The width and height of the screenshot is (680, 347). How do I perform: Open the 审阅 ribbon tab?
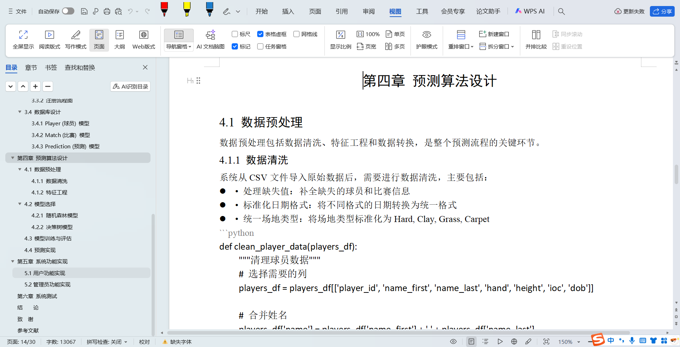[369, 11]
